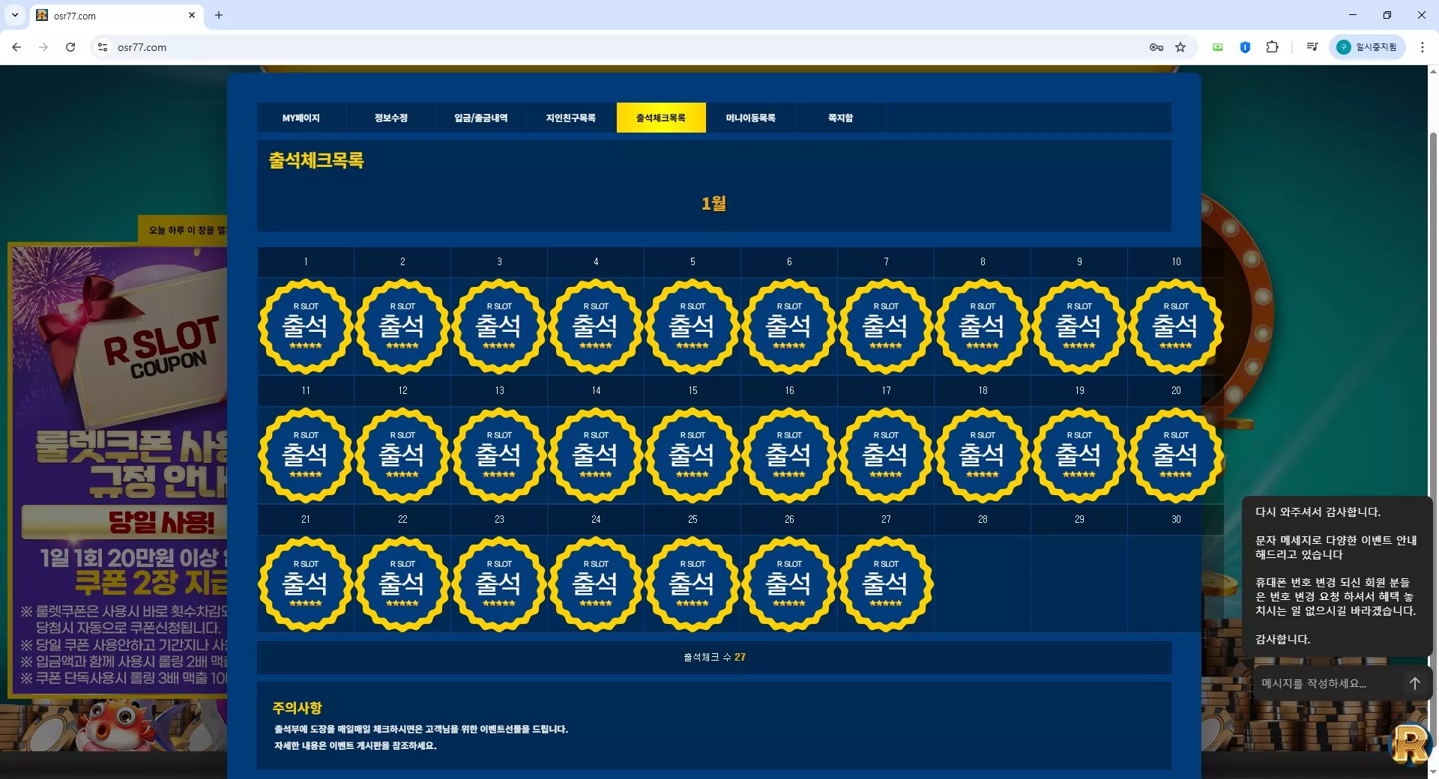Image resolution: width=1439 pixels, height=779 pixels.
Task: Send the chat message with arrow button
Action: coord(1414,683)
